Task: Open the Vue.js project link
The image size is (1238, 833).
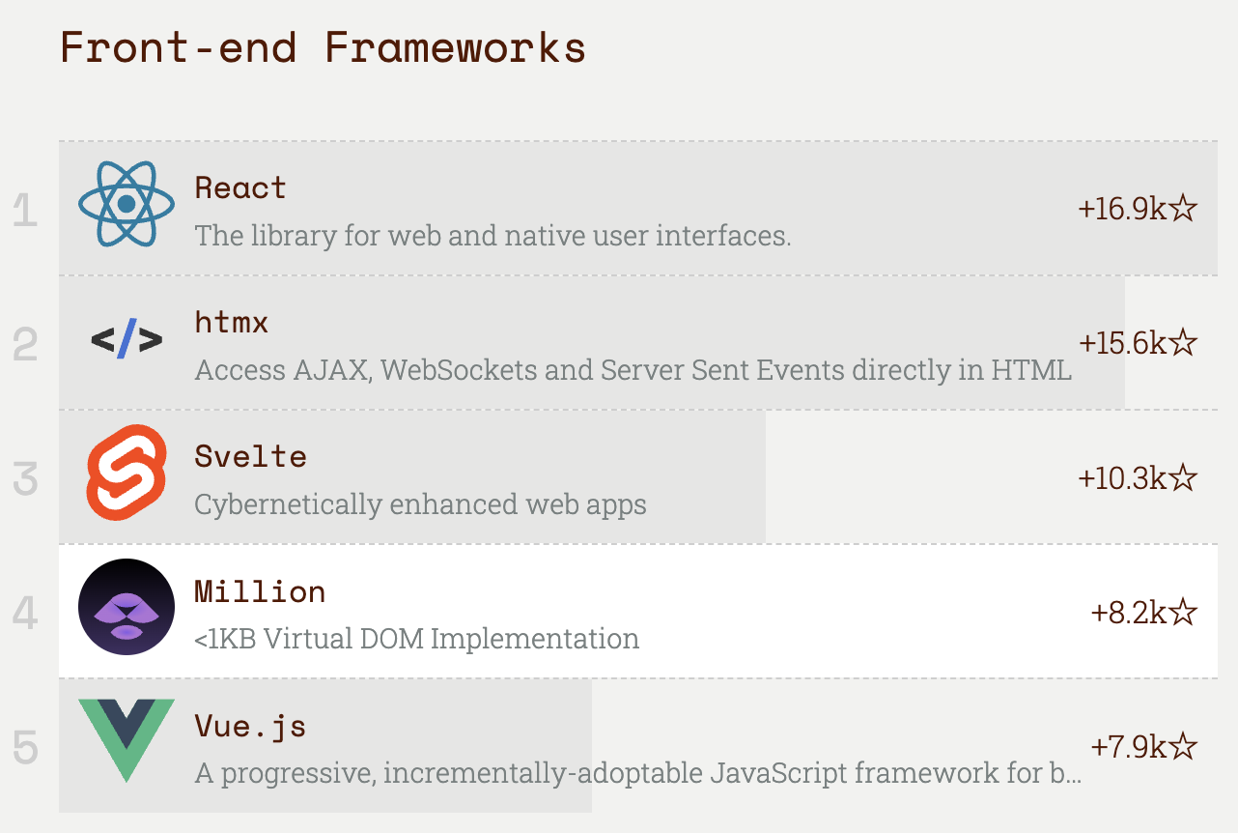Action: click(250, 726)
